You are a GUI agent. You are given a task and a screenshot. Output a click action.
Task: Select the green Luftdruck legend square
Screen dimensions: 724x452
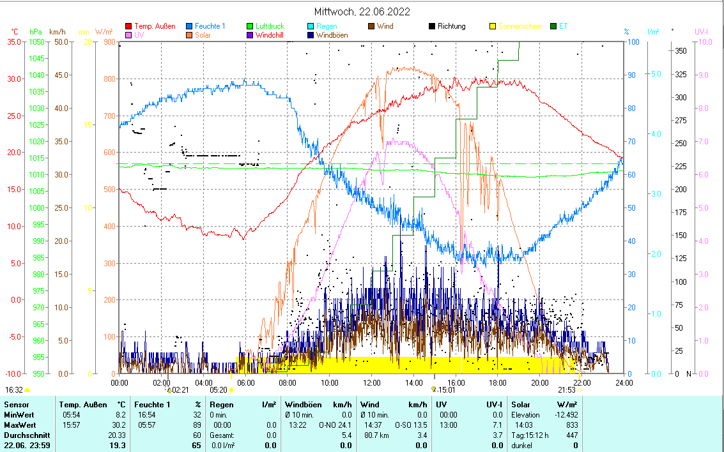250,26
